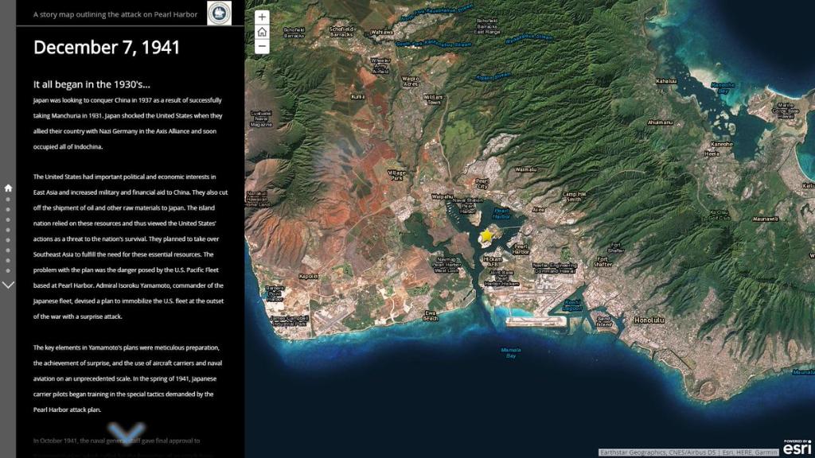Click the Honolulu map label
The image size is (815, 458).
pos(649,320)
